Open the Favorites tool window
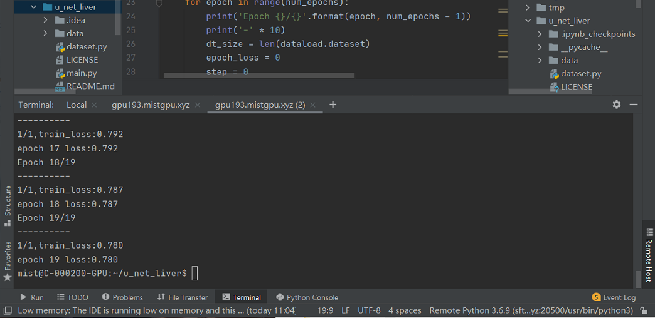Image resolution: width=655 pixels, height=318 pixels. 7,261
